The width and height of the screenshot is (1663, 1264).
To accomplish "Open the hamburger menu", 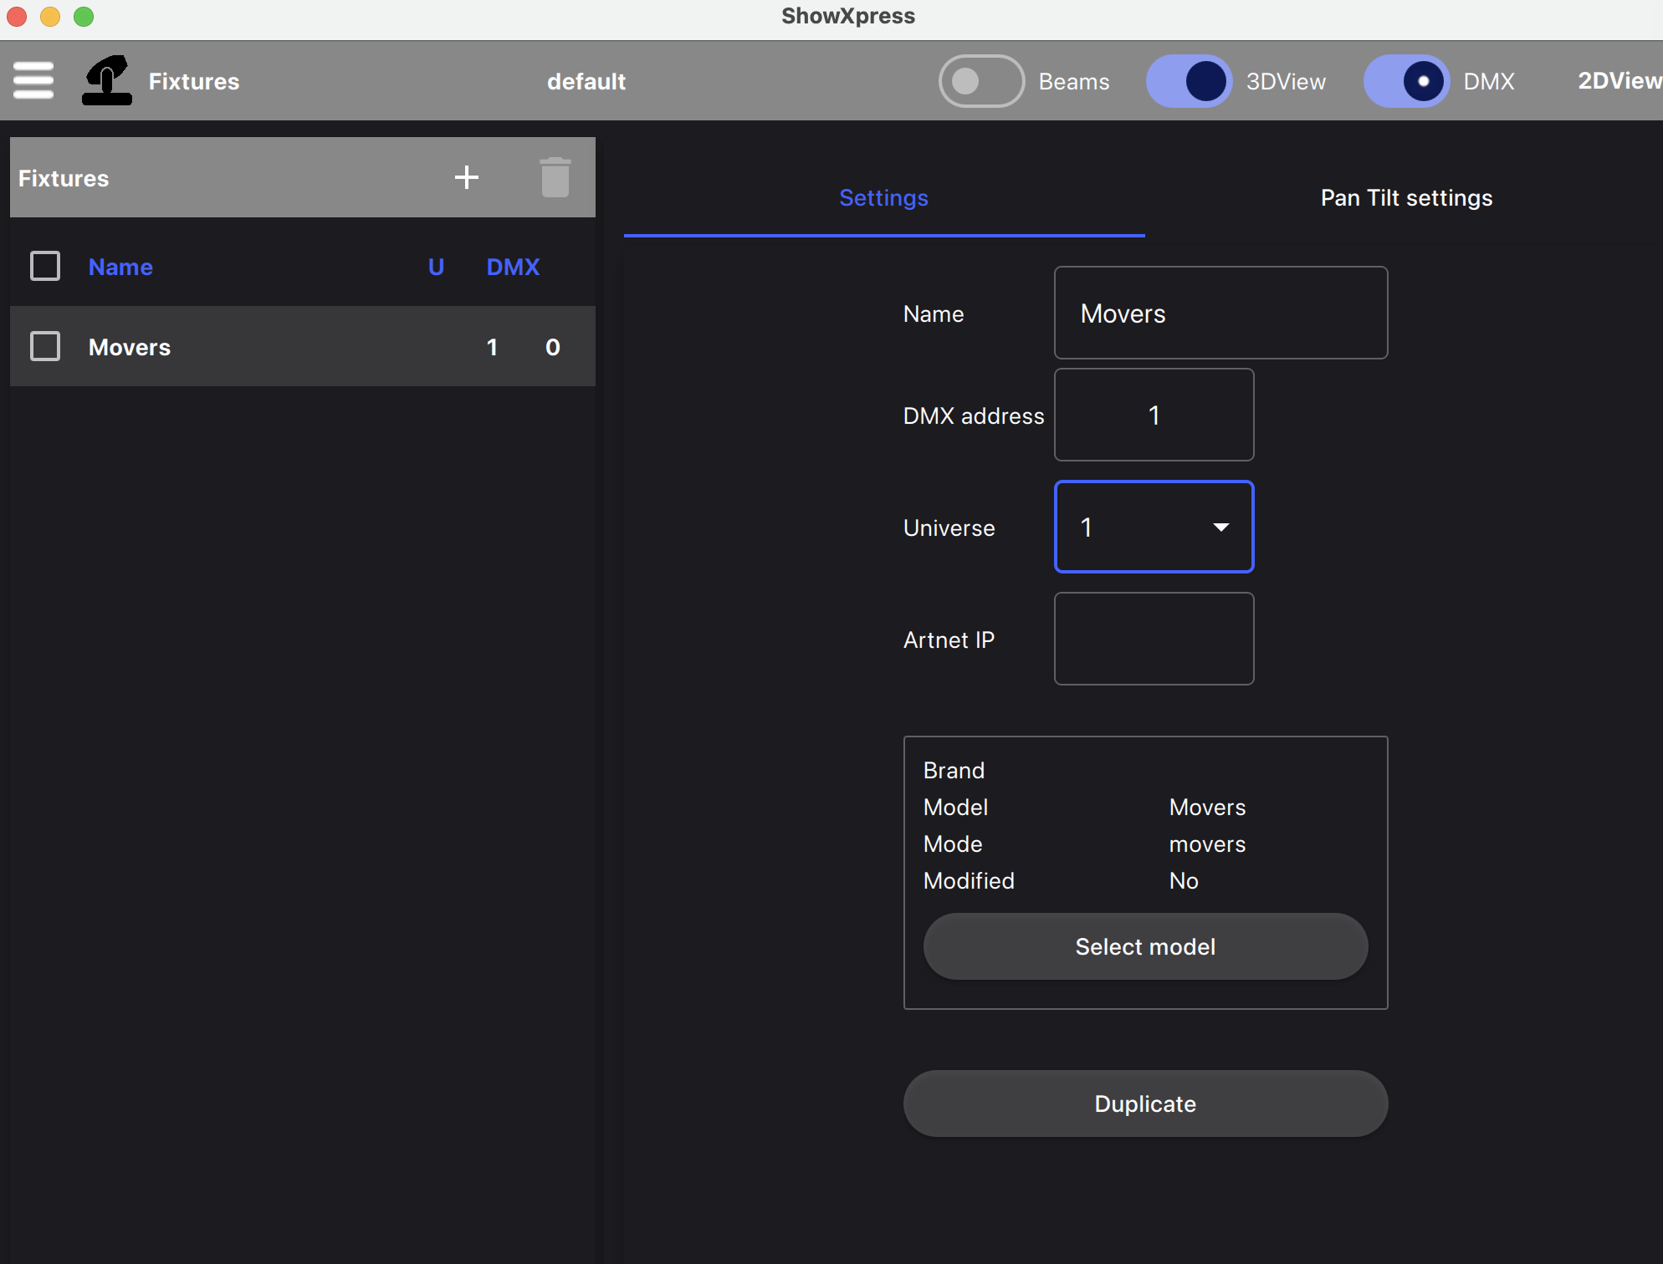I will point(33,81).
